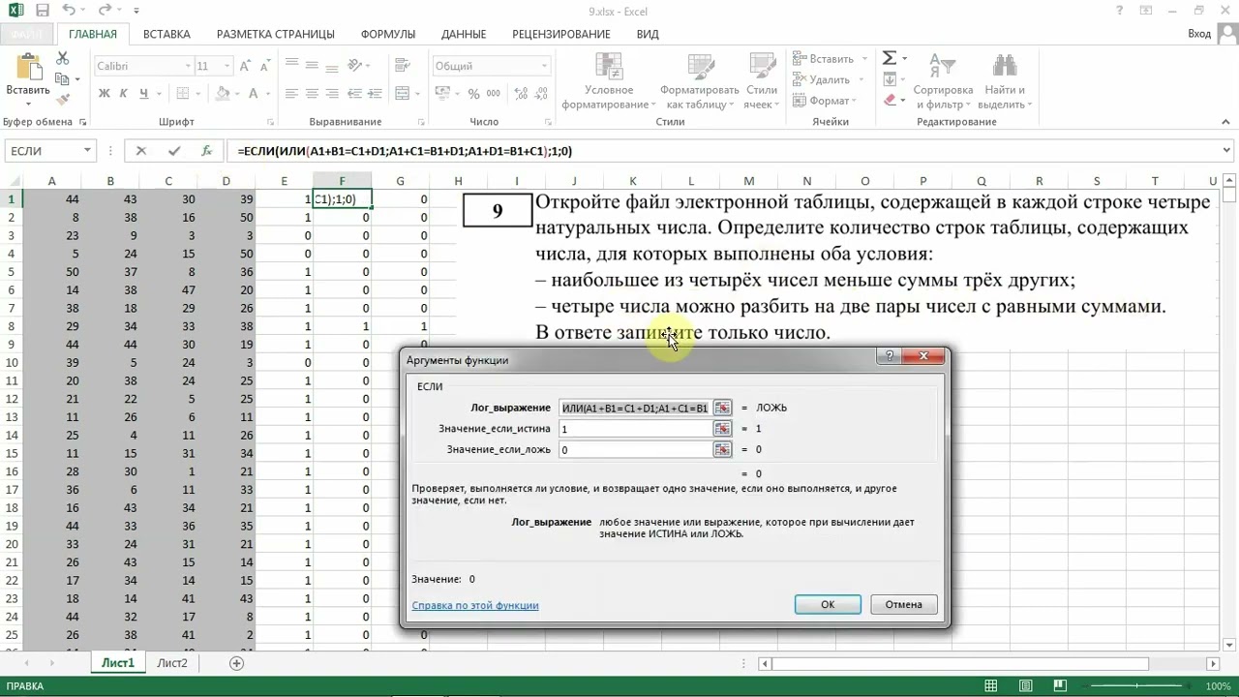Viewport: 1239px width, 697px height.
Task: Click the Значение_если_истина input field
Action: click(635, 428)
